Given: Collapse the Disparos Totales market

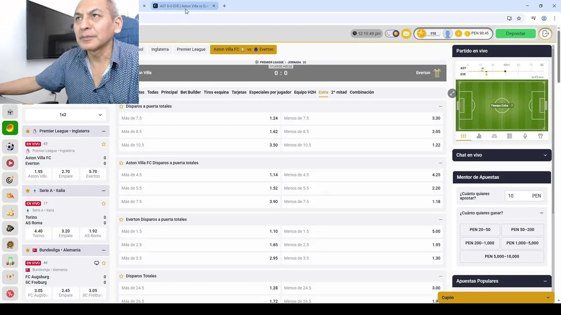Looking at the screenshot, I should click(440, 276).
